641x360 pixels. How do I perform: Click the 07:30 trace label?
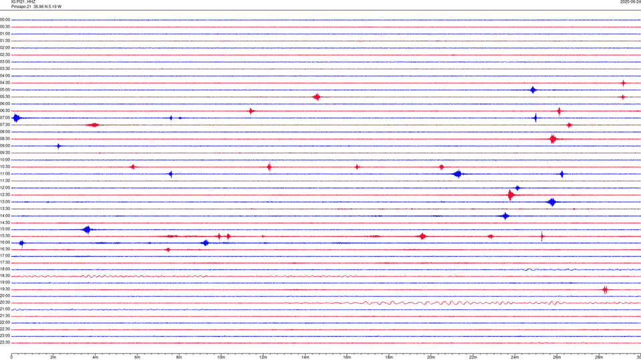pyautogui.click(x=5, y=125)
